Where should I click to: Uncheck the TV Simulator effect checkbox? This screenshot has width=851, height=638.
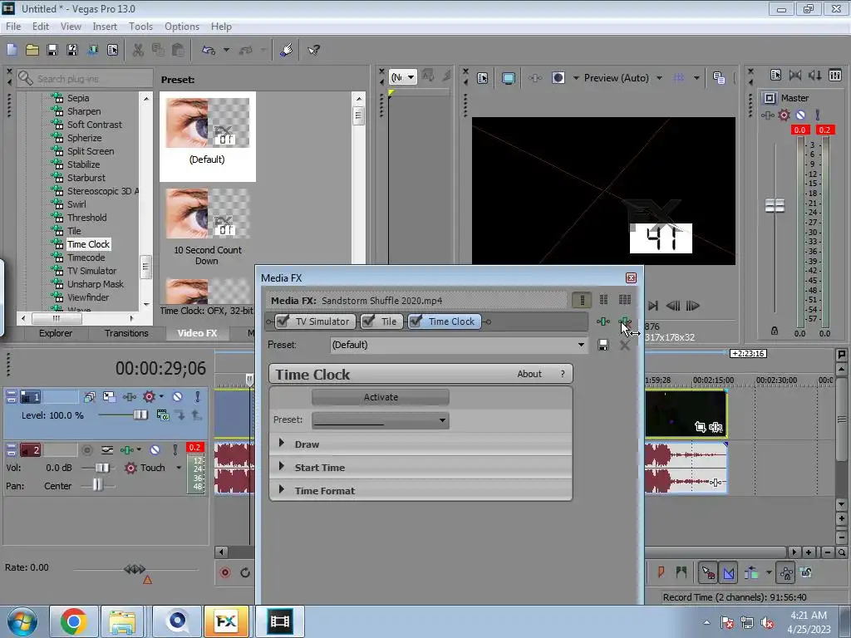coord(283,321)
